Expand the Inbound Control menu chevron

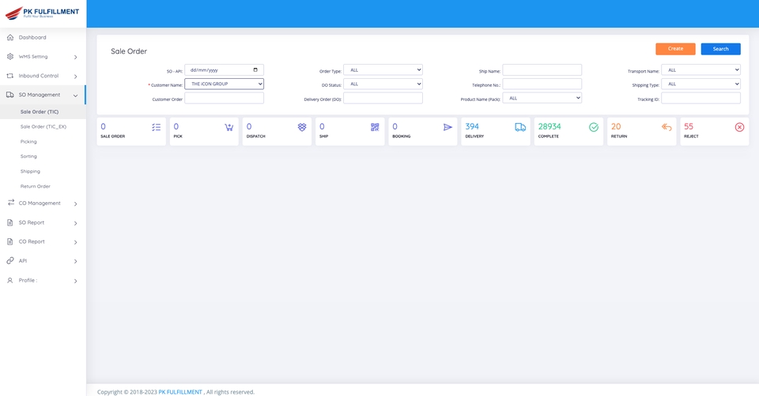click(76, 77)
